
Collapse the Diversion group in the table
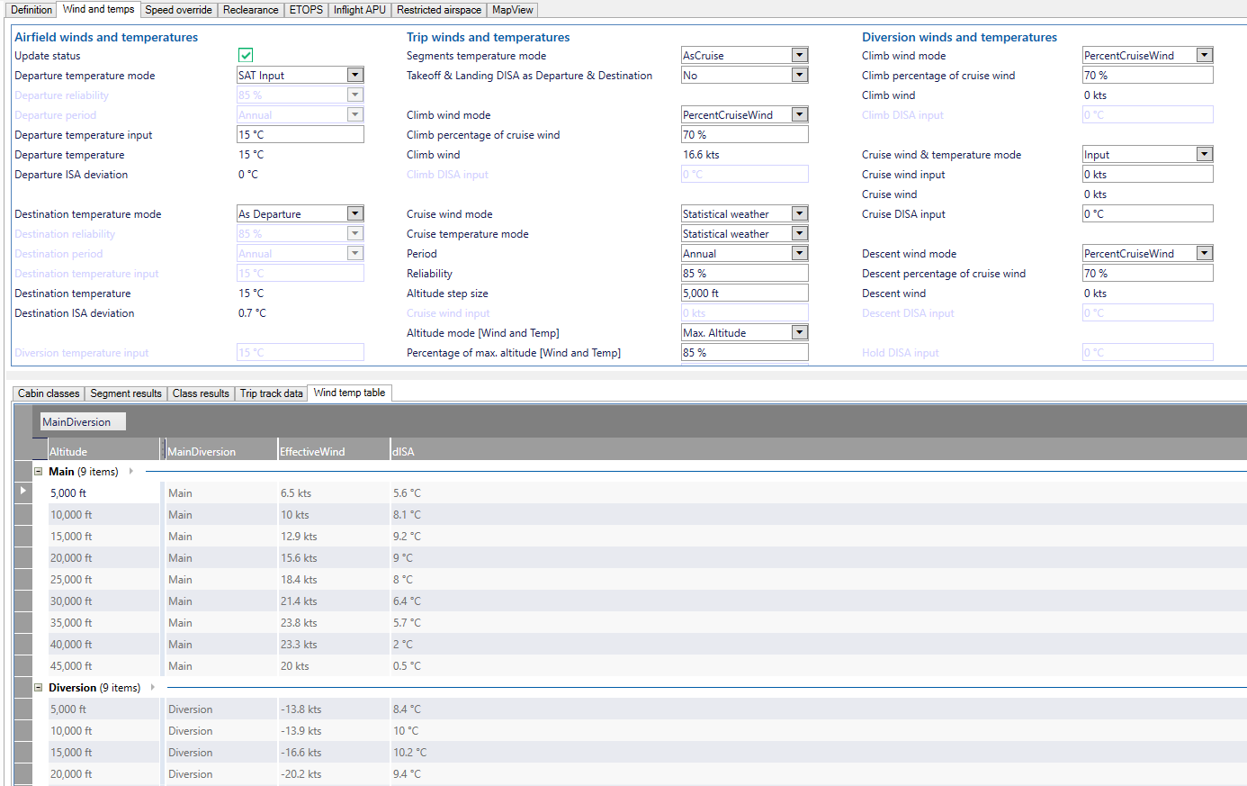point(38,687)
